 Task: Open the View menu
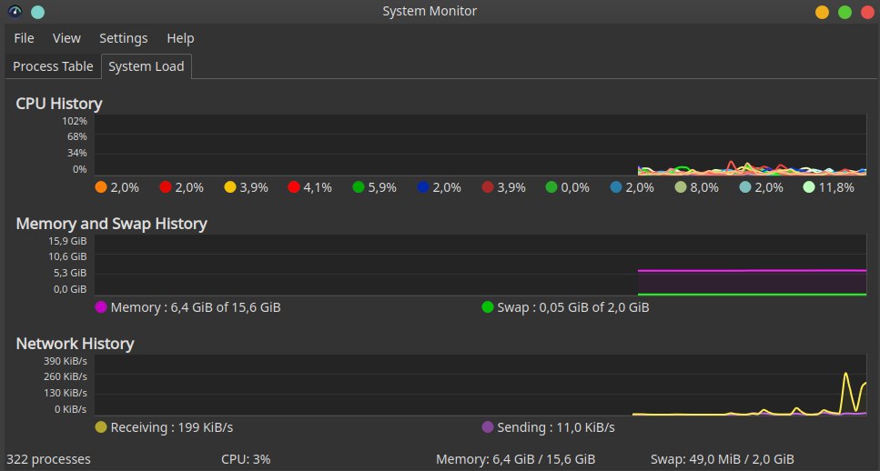tap(66, 38)
